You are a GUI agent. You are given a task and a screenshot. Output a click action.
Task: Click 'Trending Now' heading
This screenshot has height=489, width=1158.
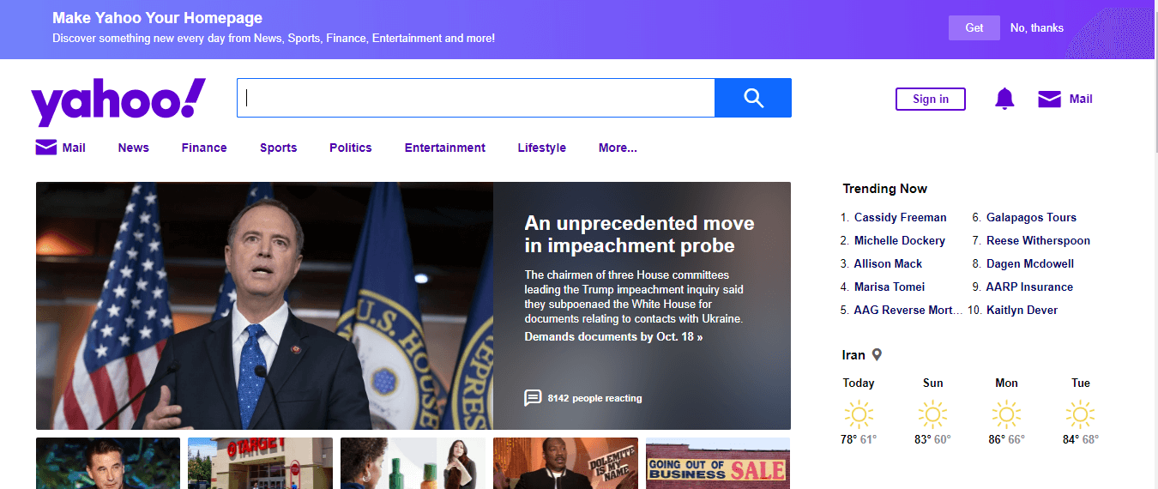[x=885, y=189]
